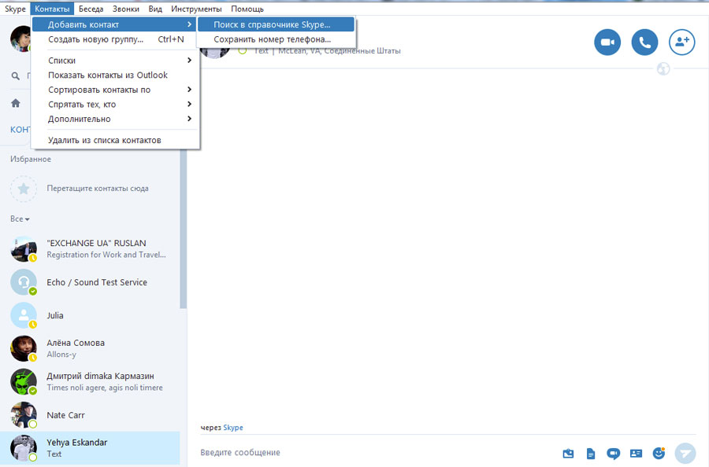The width and height of the screenshot is (709, 467).
Task: Open the Помощь menu
Action: [x=247, y=9]
